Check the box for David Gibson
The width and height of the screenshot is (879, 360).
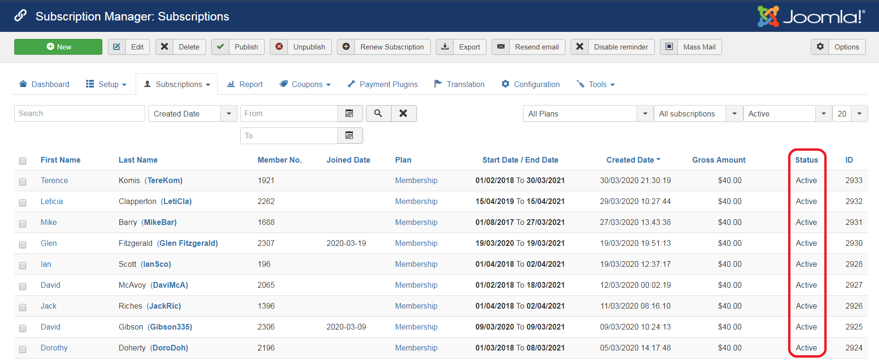pyautogui.click(x=22, y=328)
